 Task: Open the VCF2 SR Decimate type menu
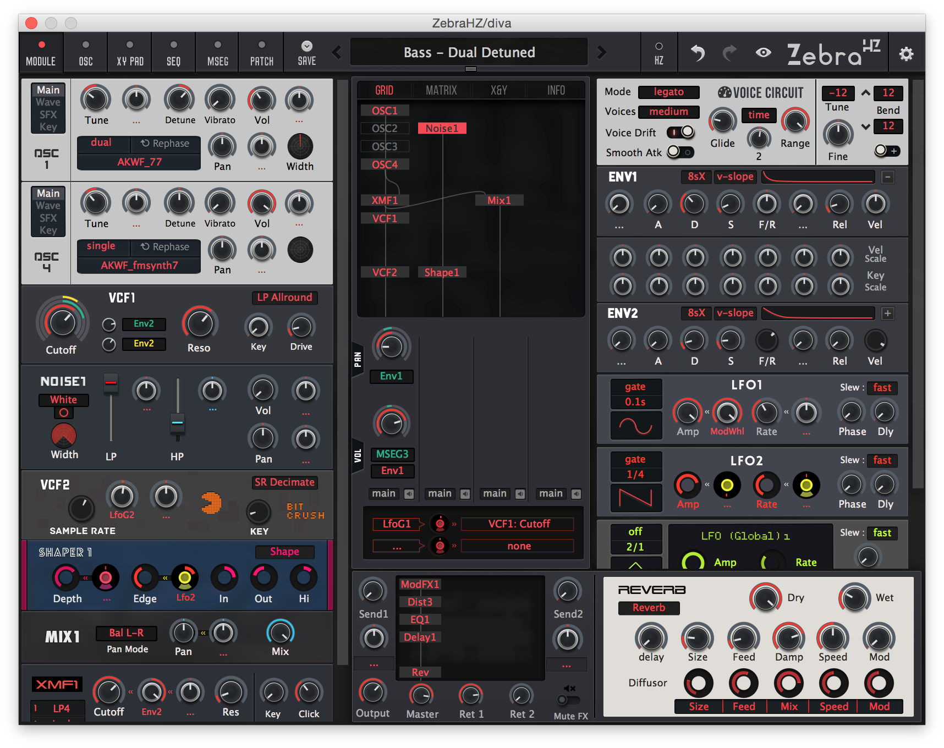(x=285, y=482)
